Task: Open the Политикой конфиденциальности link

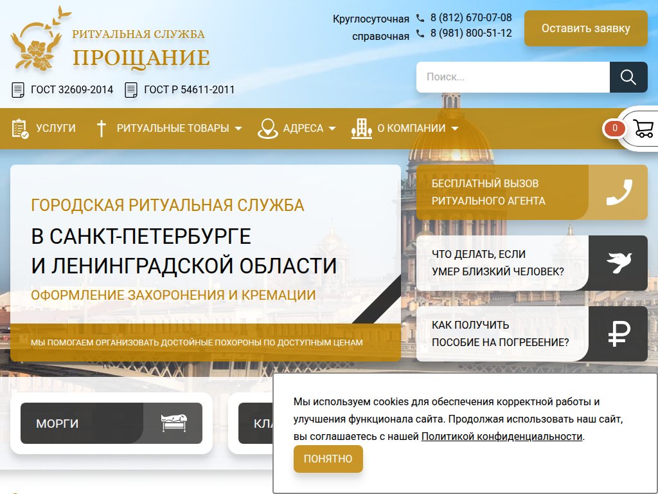Action: [502, 437]
